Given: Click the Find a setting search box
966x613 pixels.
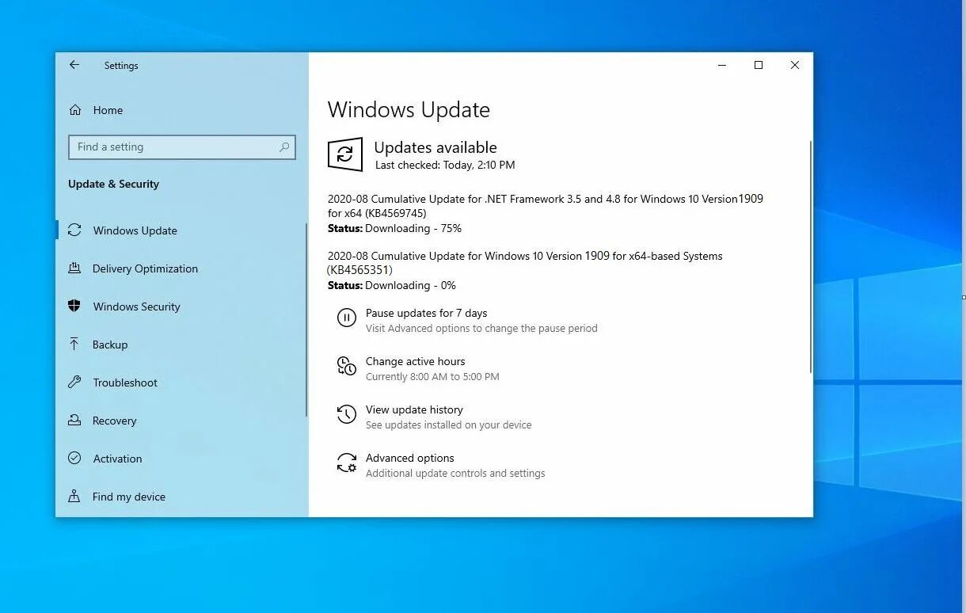Looking at the screenshot, I should click(x=182, y=147).
